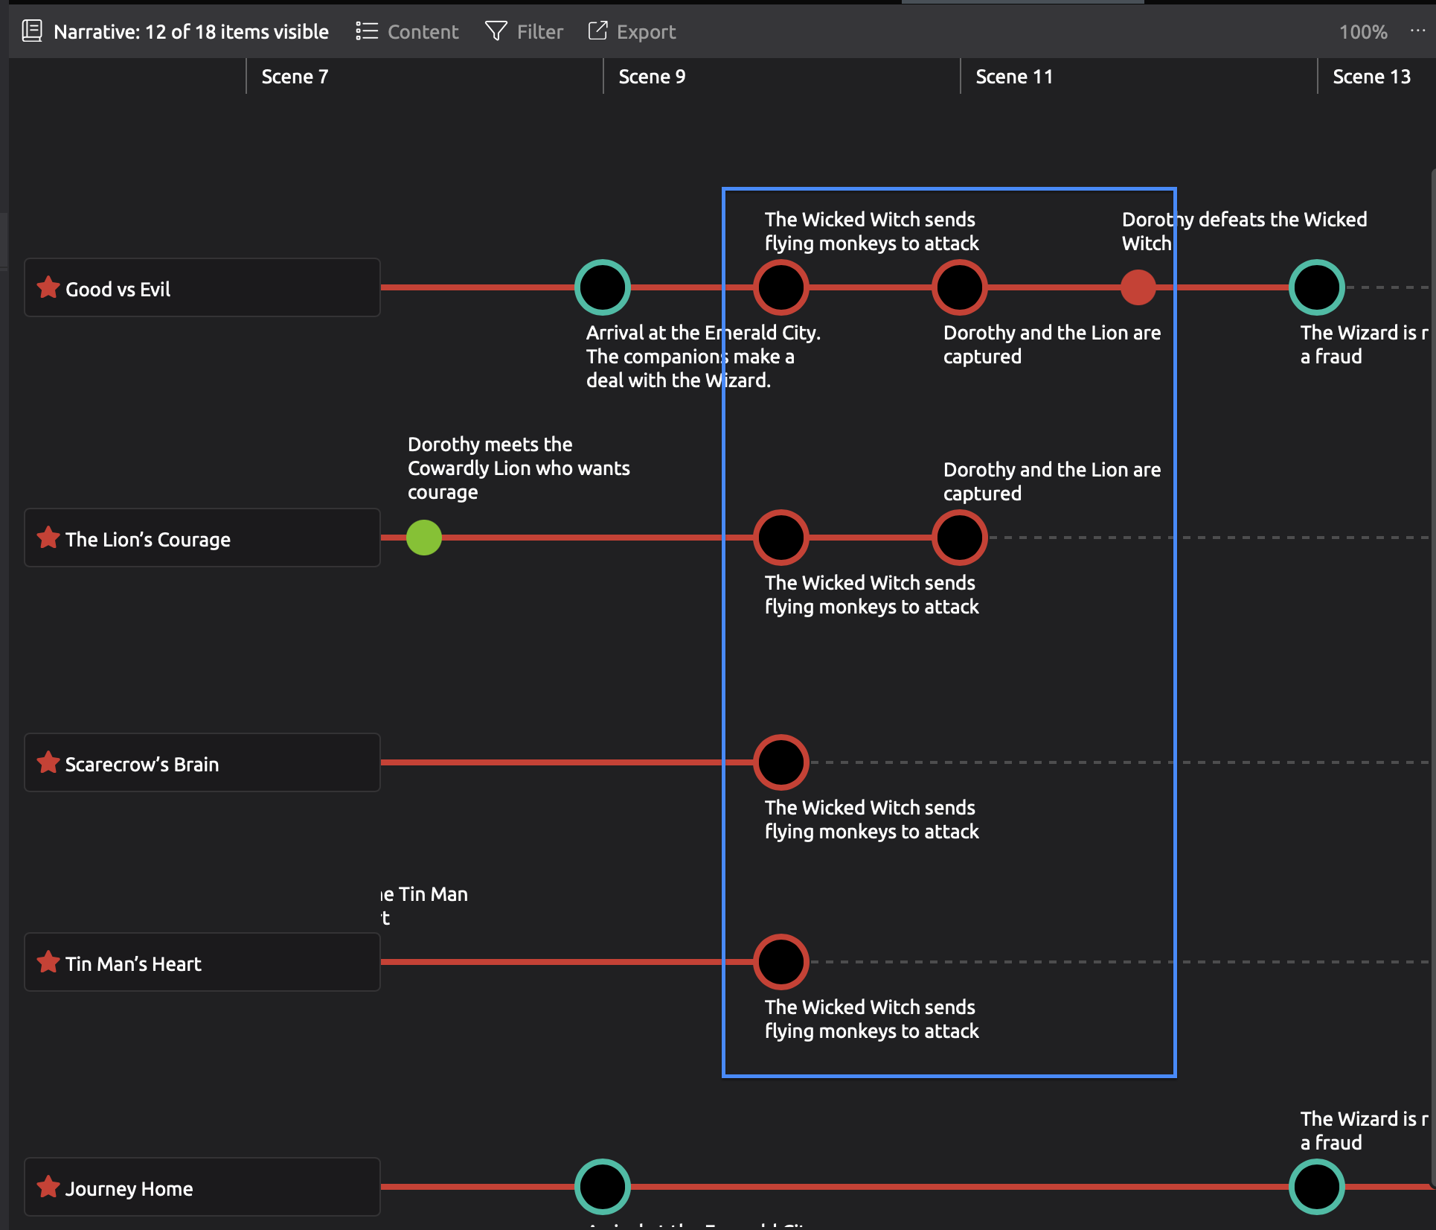Viewport: 1436px width, 1230px height.
Task: Open the three-dots more options menu
Action: click(x=1417, y=31)
